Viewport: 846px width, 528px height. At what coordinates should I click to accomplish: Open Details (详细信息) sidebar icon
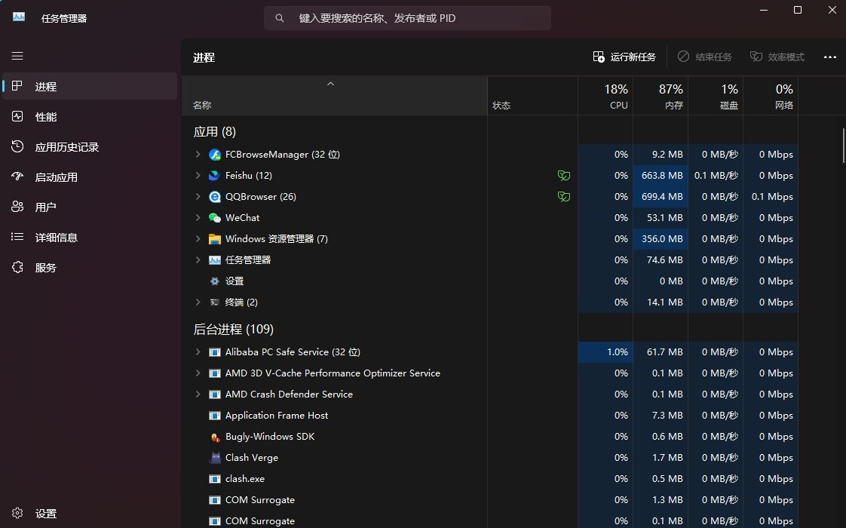tap(17, 236)
